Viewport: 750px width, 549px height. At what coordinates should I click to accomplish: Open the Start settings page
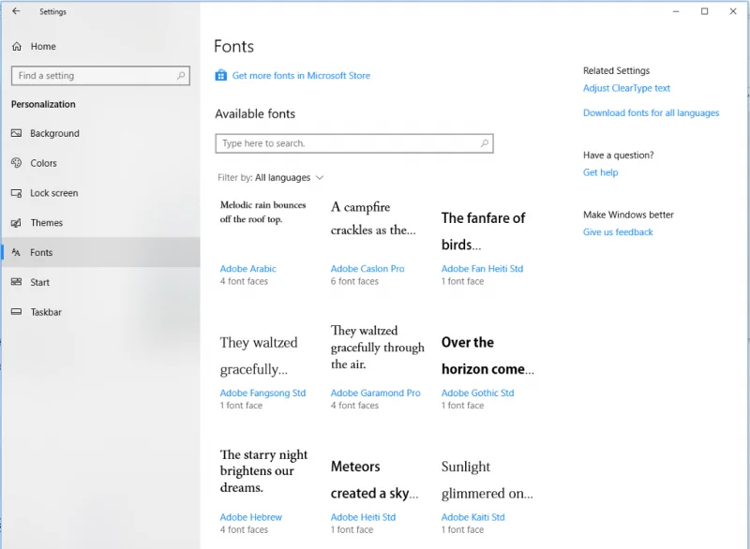click(101, 282)
